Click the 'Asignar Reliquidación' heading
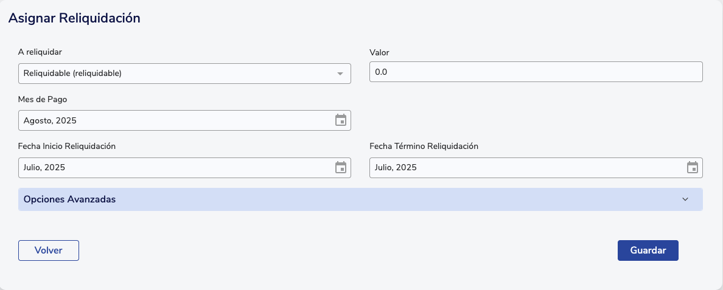This screenshot has height=290, width=723. (74, 18)
